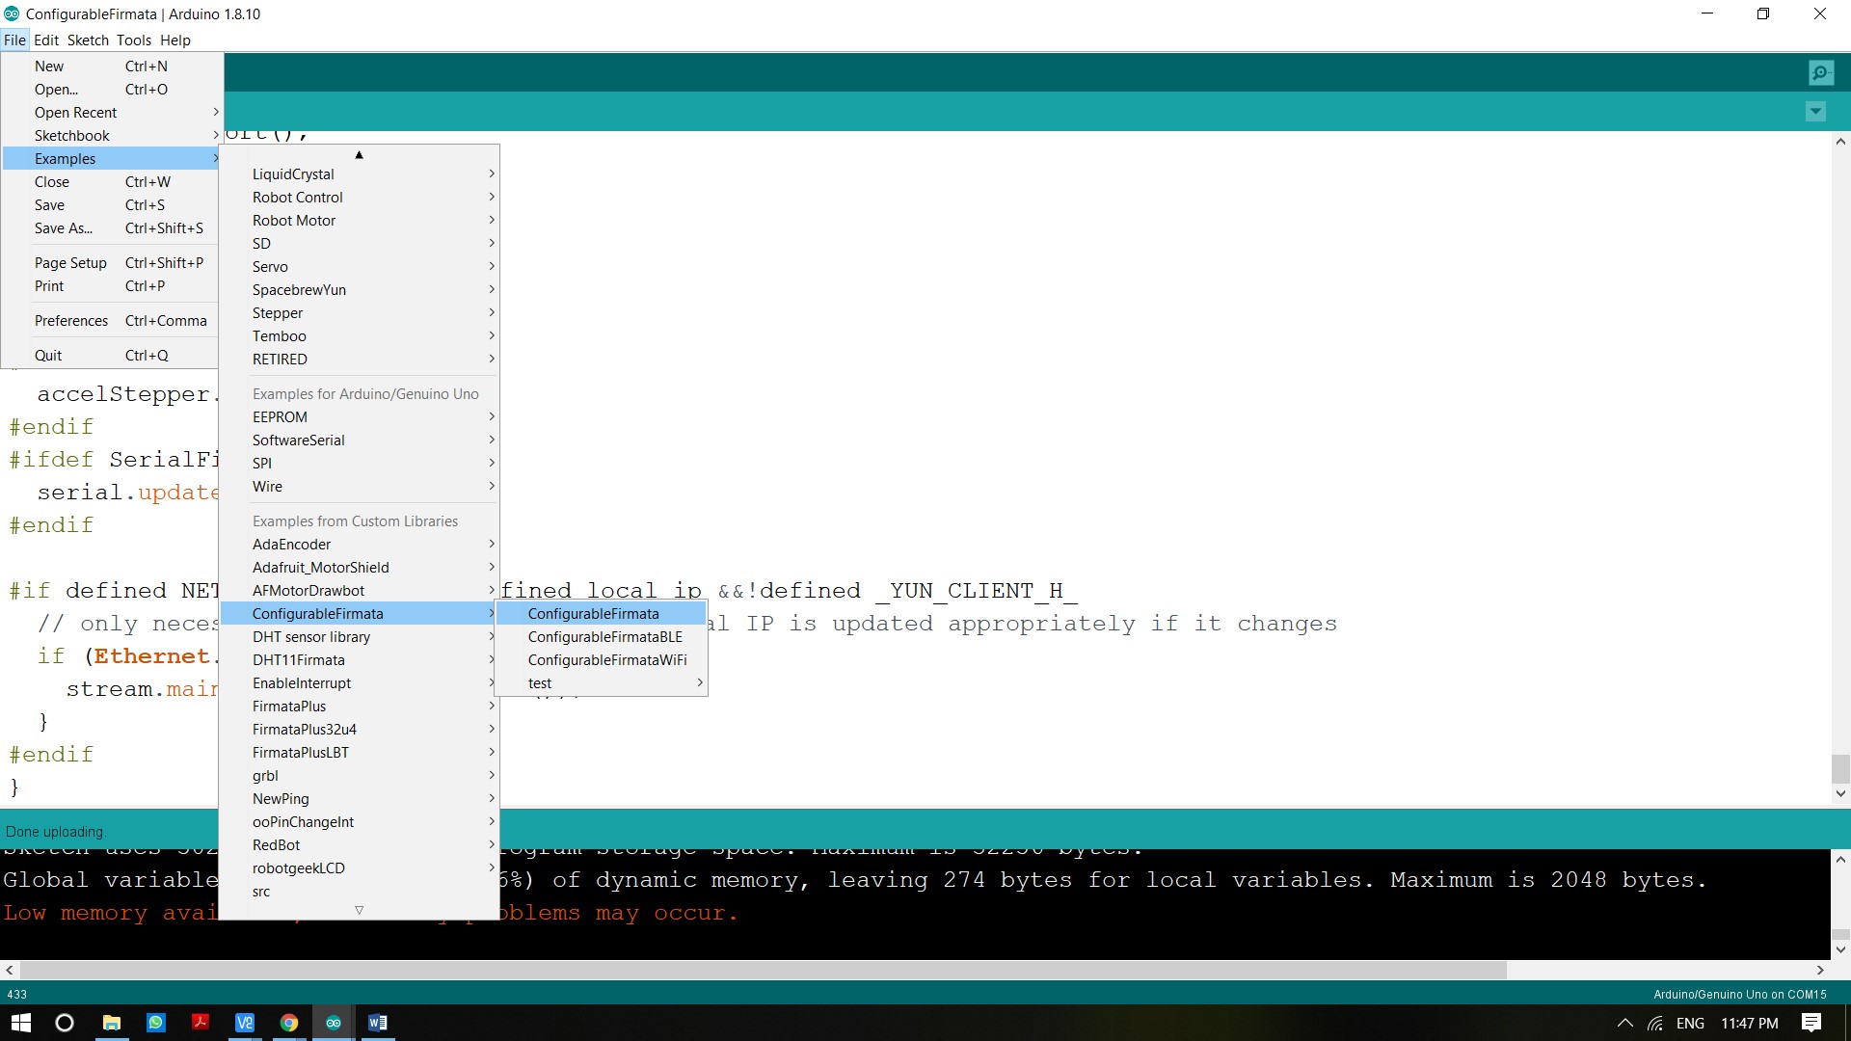
Task: Select the ConfigurableFirmataWiFi example
Action: 607,659
